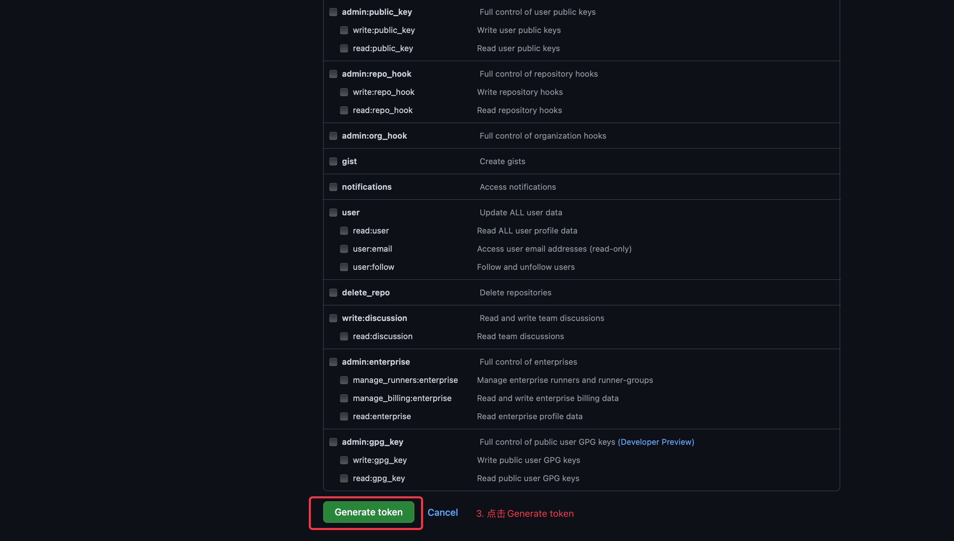Select the admin:repo_hook scope
Image resolution: width=954 pixels, height=541 pixels.
[x=333, y=74]
